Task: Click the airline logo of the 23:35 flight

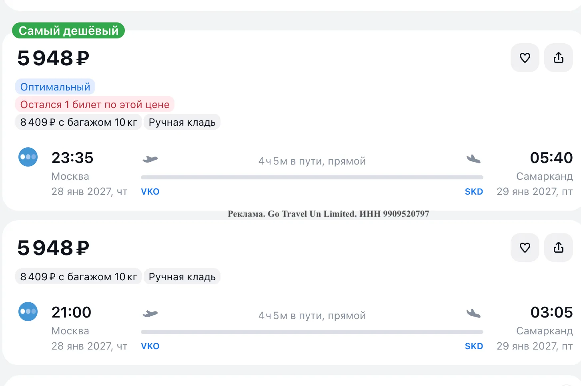Action: [28, 157]
